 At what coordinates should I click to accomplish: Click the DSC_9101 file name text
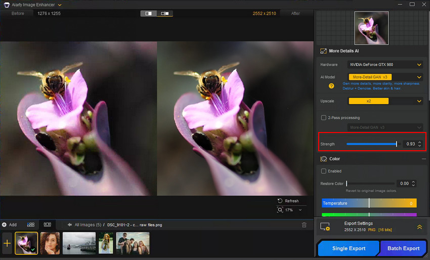click(x=135, y=225)
